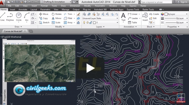Click the Move tool in Modify panel
Image resolution: width=189 pixels, height=105 pixels.
44,14
